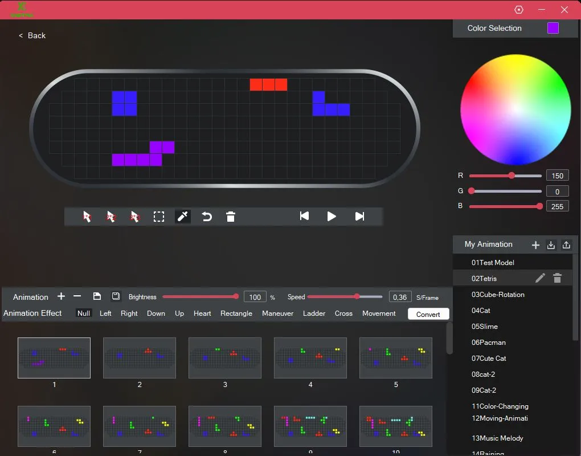Open 05Slime animation
The width and height of the screenshot is (581, 456).
tap(513, 326)
